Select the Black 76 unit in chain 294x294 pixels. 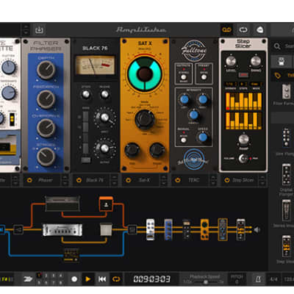click(x=187, y=229)
